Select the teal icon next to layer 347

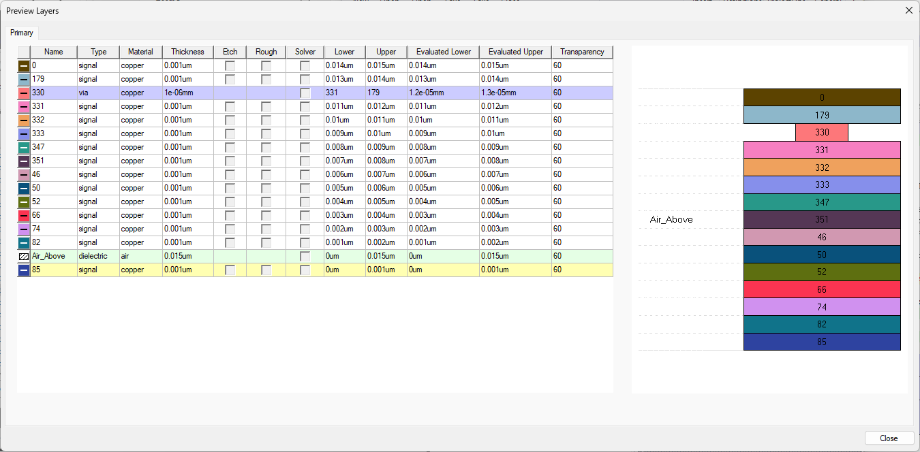coord(23,147)
